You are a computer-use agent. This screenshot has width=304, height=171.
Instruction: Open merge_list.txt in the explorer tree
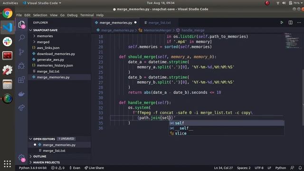[x=48, y=71]
